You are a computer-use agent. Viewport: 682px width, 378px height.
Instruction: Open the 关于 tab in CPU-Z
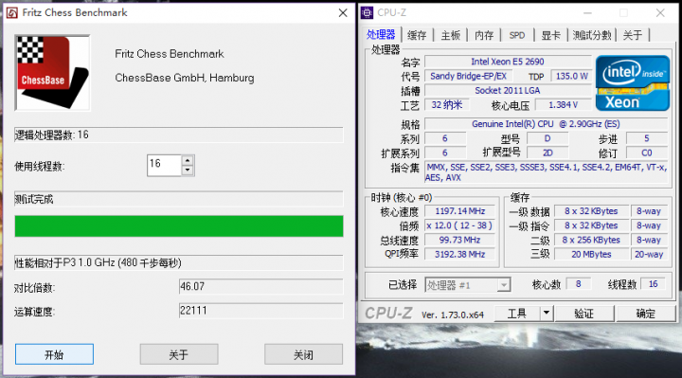tap(633, 35)
